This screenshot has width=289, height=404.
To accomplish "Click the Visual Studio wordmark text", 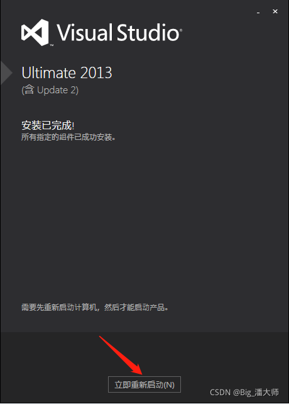I will pos(118,32).
